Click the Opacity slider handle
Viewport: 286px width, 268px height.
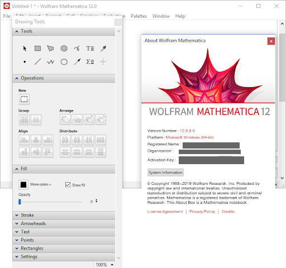tap(20, 202)
